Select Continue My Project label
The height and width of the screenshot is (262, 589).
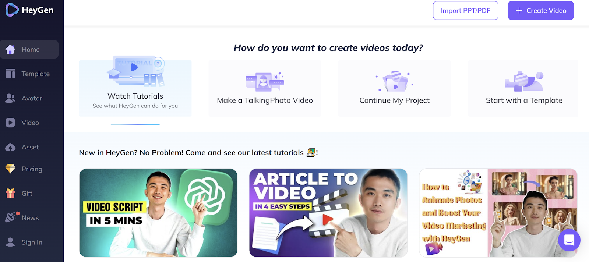click(394, 100)
